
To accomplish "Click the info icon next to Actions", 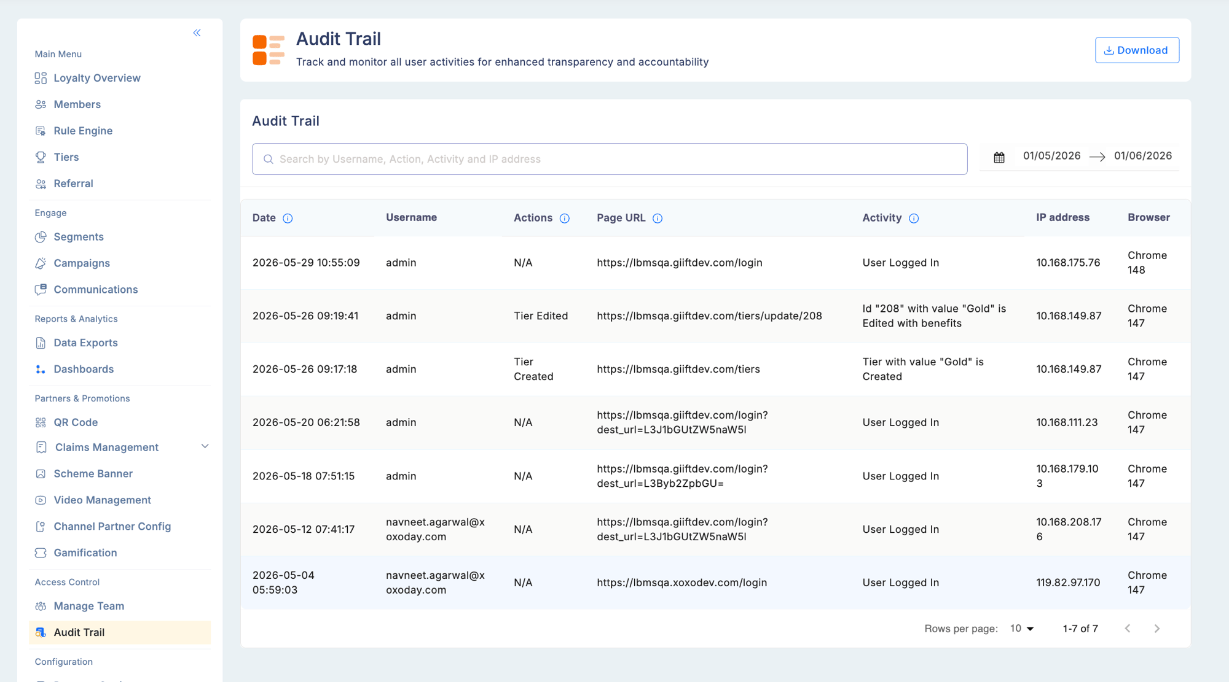I will (x=565, y=219).
